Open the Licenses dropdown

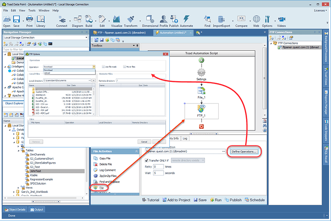[x=320, y=11]
